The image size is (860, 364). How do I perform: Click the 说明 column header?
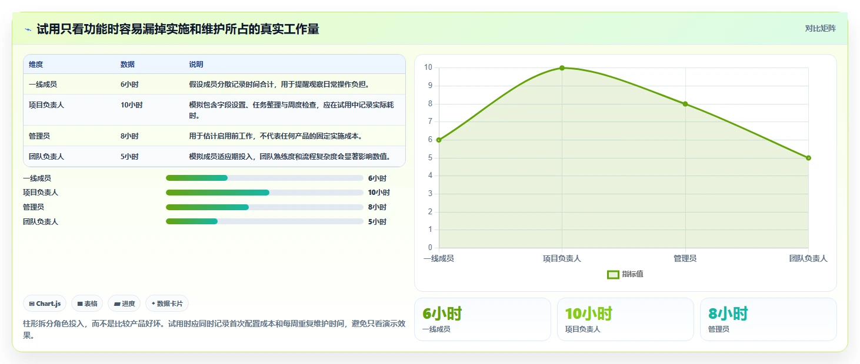pyautogui.click(x=196, y=65)
